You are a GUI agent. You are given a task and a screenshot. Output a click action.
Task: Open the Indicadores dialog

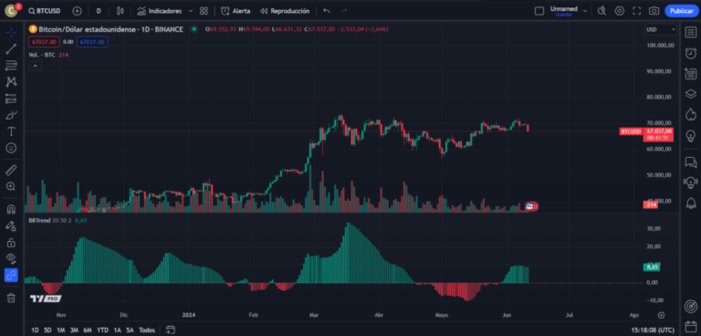(160, 11)
